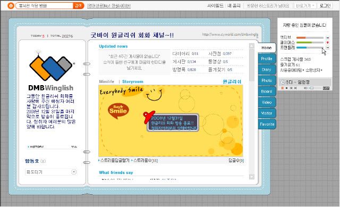This screenshot has width=340, height=207.
Task: Expand 소망상자 arrow link
Action: click(314, 70)
